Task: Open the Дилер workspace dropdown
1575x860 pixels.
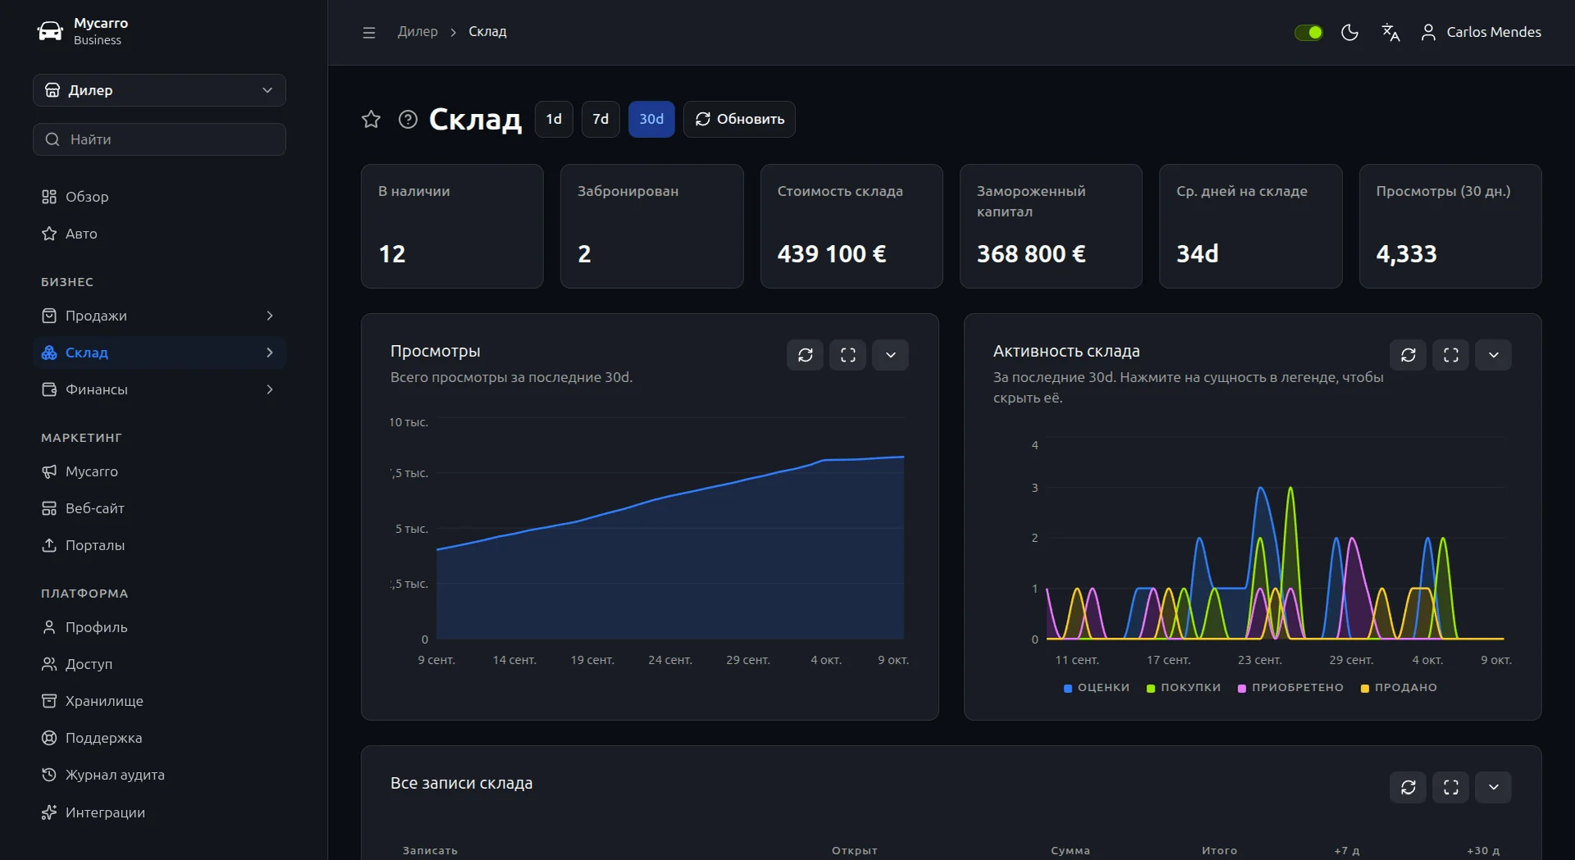Action: pos(159,90)
